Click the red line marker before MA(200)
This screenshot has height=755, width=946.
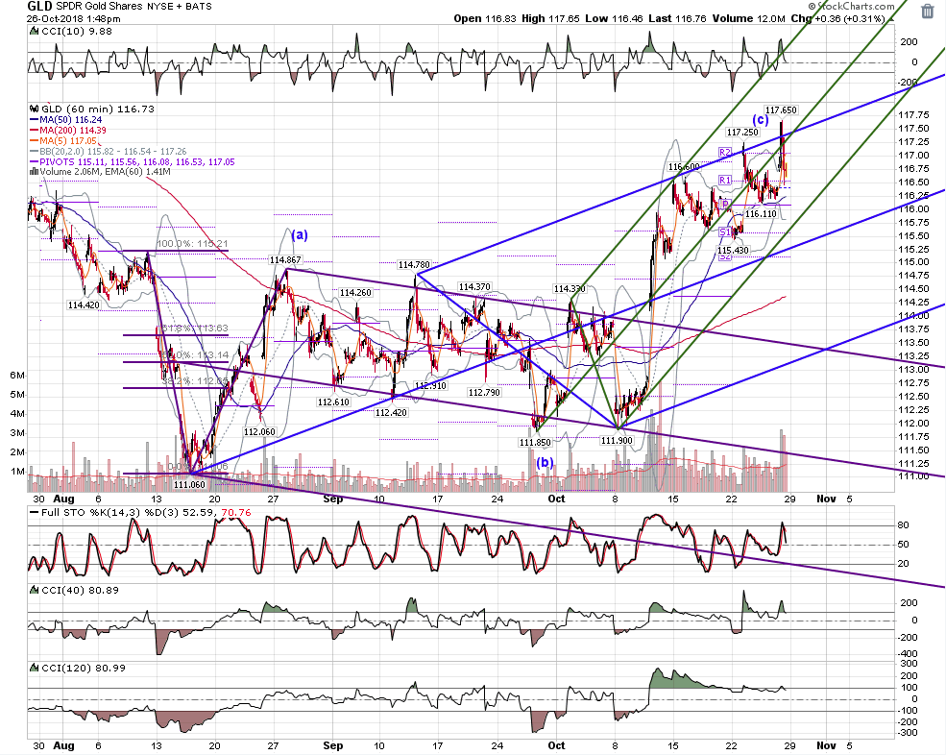coord(34,131)
